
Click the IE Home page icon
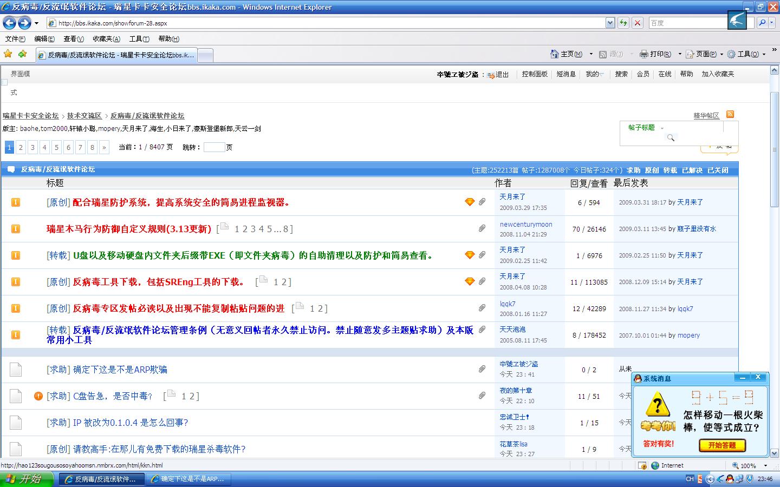click(x=554, y=54)
